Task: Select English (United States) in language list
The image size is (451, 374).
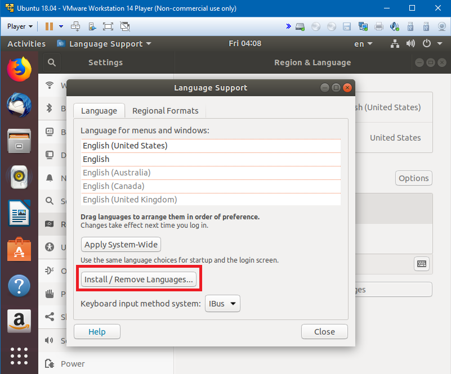Action: (211, 146)
